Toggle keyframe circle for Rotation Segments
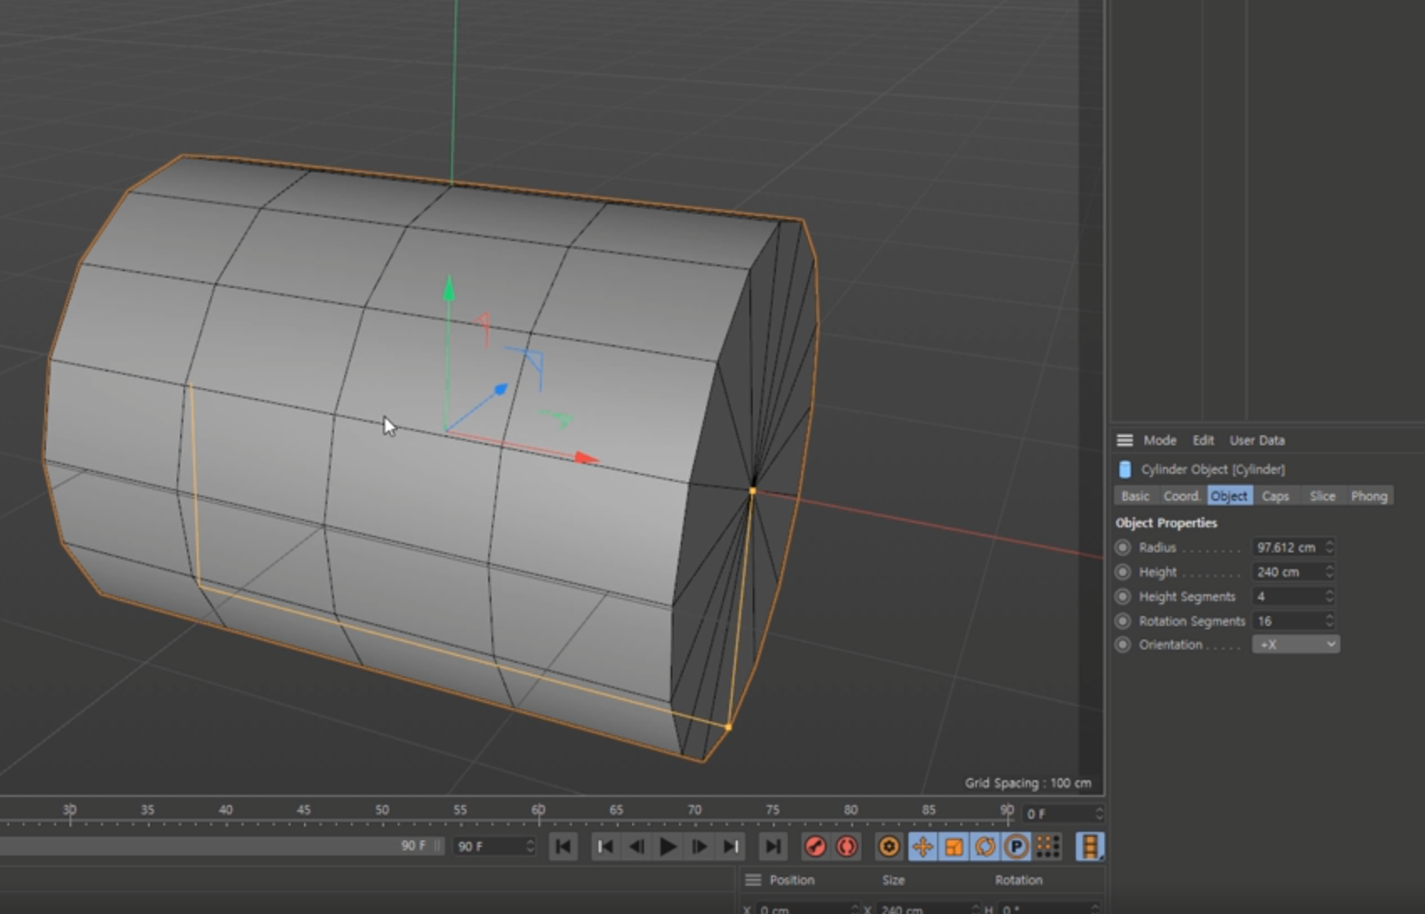The image size is (1425, 914). [1123, 621]
